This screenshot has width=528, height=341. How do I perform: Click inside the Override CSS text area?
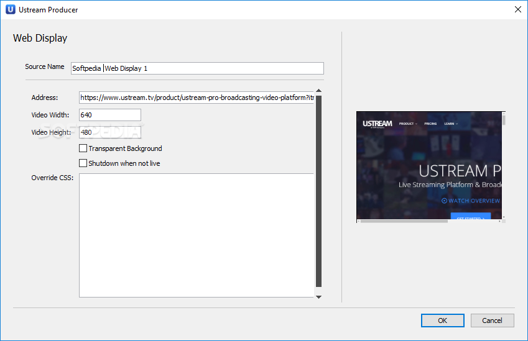pyautogui.click(x=197, y=235)
